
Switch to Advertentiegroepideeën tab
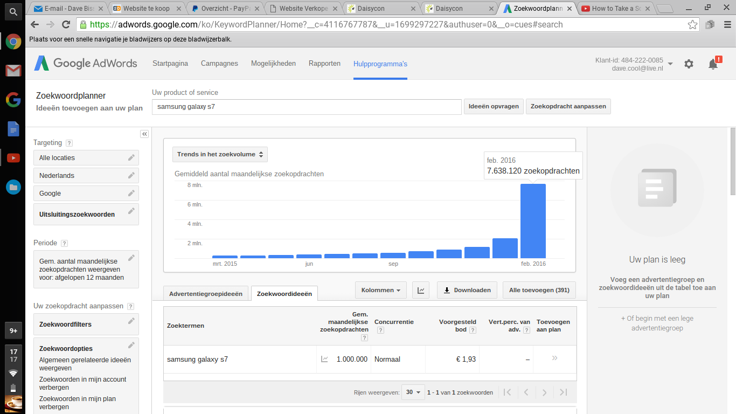[206, 294]
